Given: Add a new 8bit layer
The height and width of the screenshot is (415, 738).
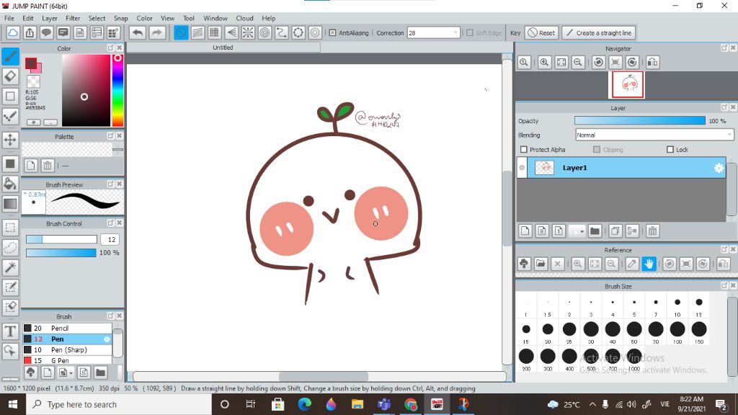Looking at the screenshot, I should coord(542,231).
